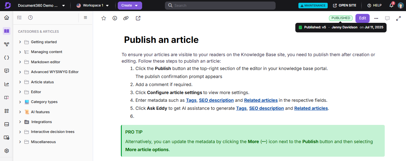Expand the Category types chevron

pos(20,102)
